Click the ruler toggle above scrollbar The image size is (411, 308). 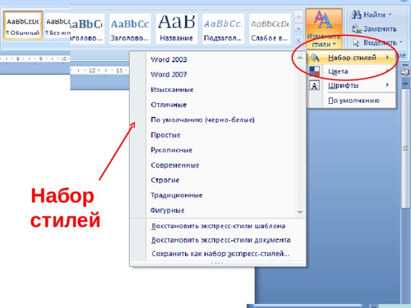pos(405,71)
